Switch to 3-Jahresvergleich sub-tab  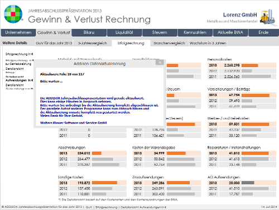pyautogui.click(x=92, y=43)
